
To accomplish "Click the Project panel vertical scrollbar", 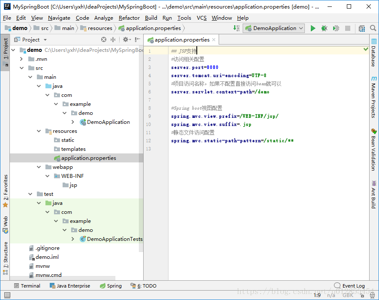I will tap(141, 150).
